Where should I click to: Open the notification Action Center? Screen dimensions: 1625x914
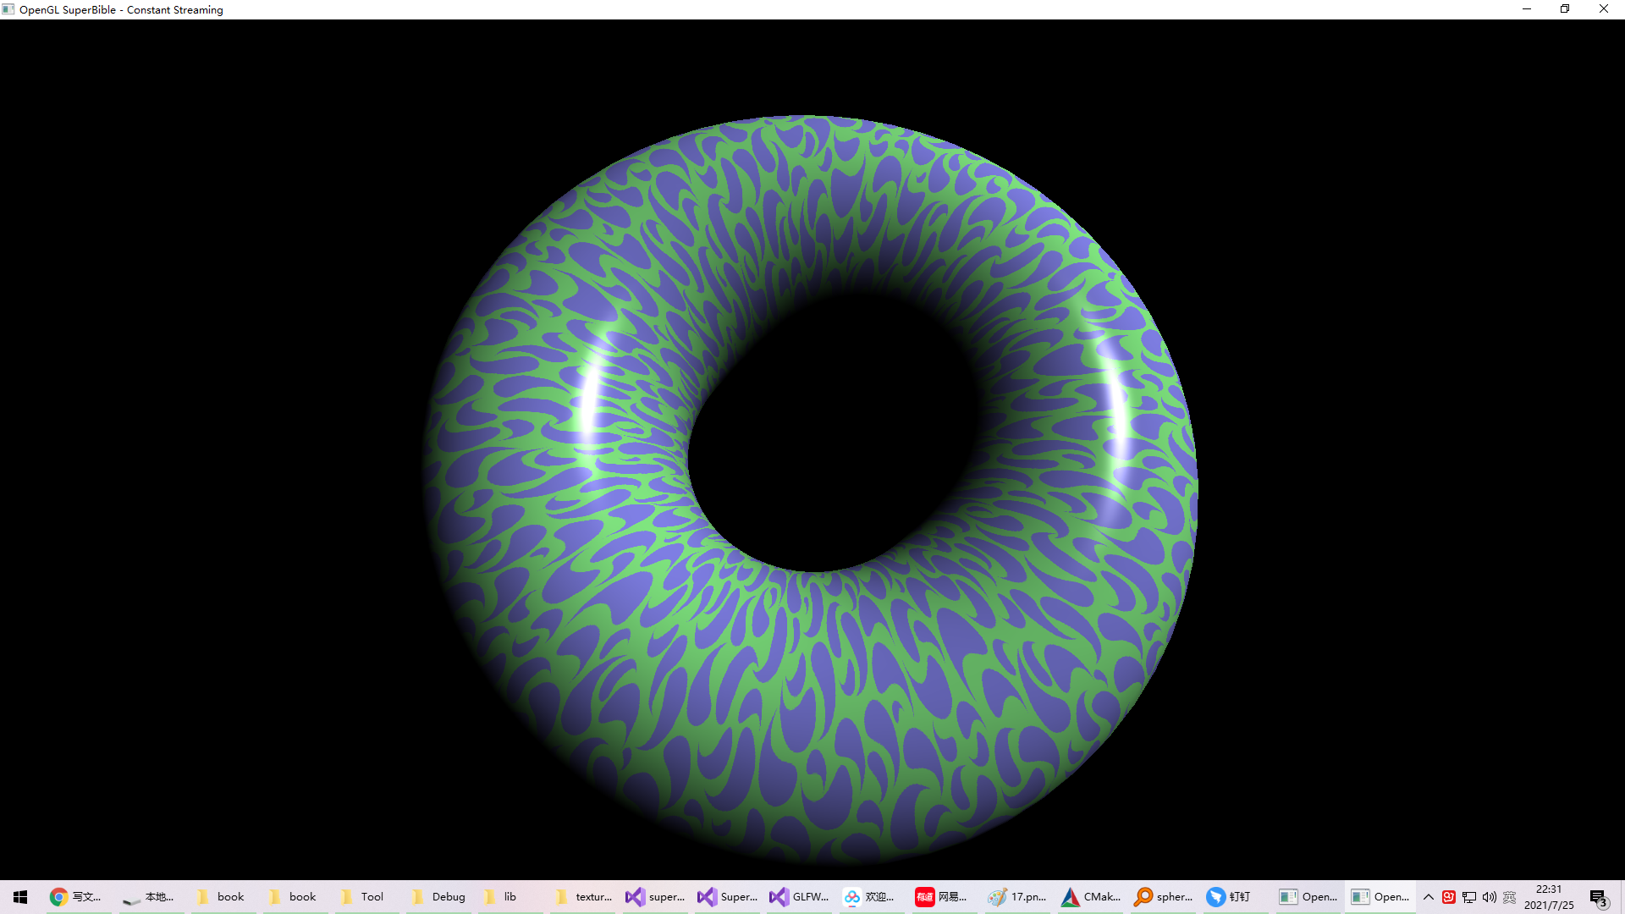1598,896
